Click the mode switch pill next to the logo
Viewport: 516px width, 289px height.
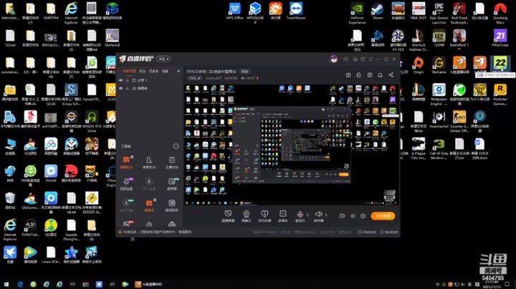(x=163, y=59)
